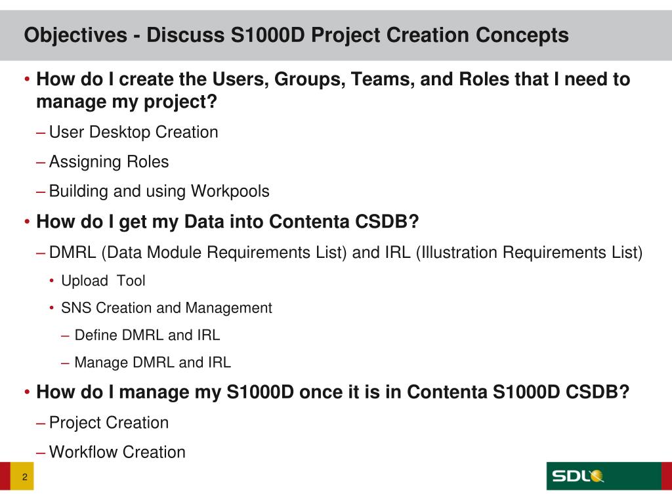
Task: Click Building and using Workpools
Action: pyautogui.click(x=159, y=191)
